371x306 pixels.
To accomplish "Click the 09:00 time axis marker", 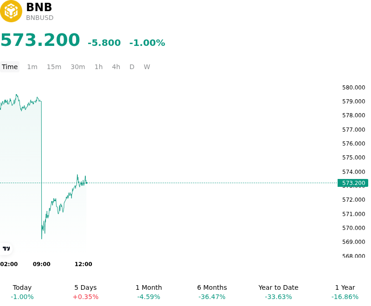I will pos(42,264).
